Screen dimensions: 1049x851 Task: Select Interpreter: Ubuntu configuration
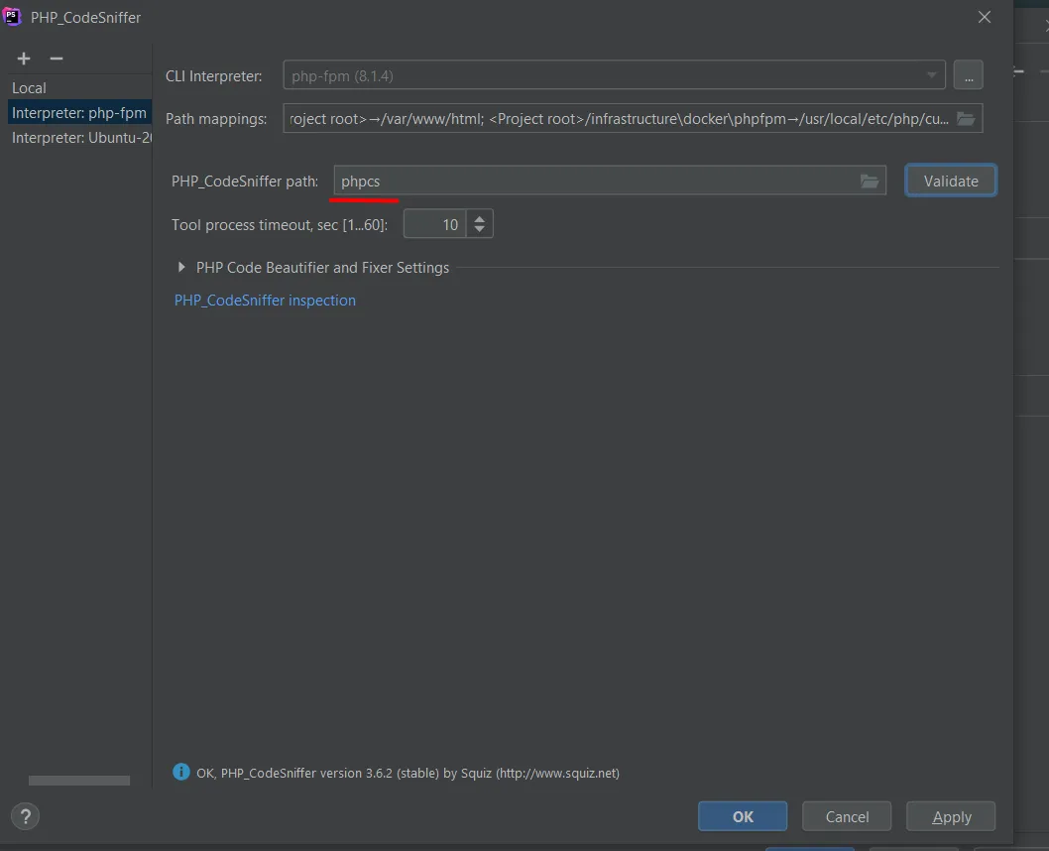click(79, 137)
